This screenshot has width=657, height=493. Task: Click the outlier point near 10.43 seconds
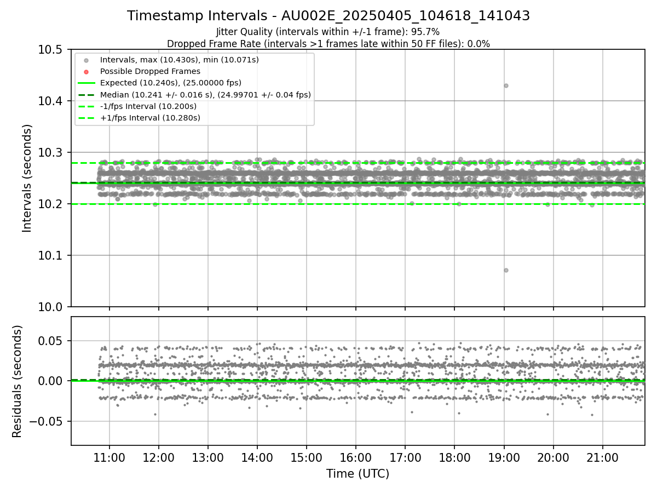point(506,85)
